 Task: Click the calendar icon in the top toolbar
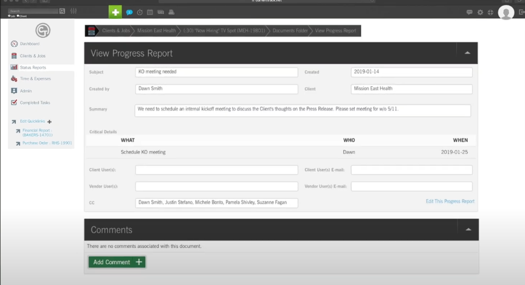pyautogui.click(x=150, y=12)
